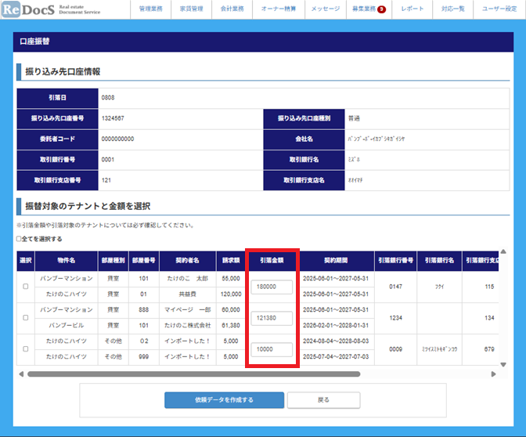Click the 振り込み先口座情報 section heading
Screen dimensions: 526x437
point(63,71)
